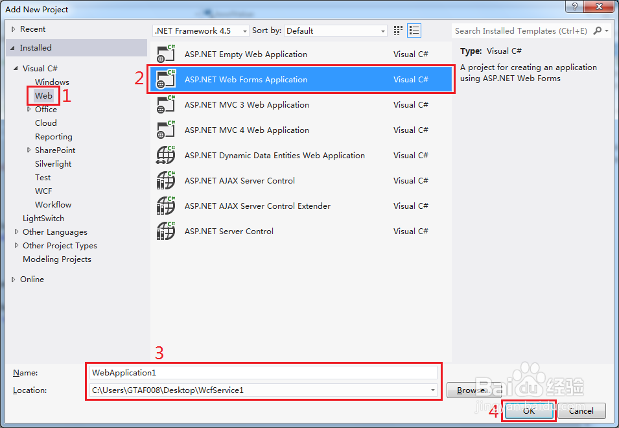Expand the Office tree node

[28, 109]
